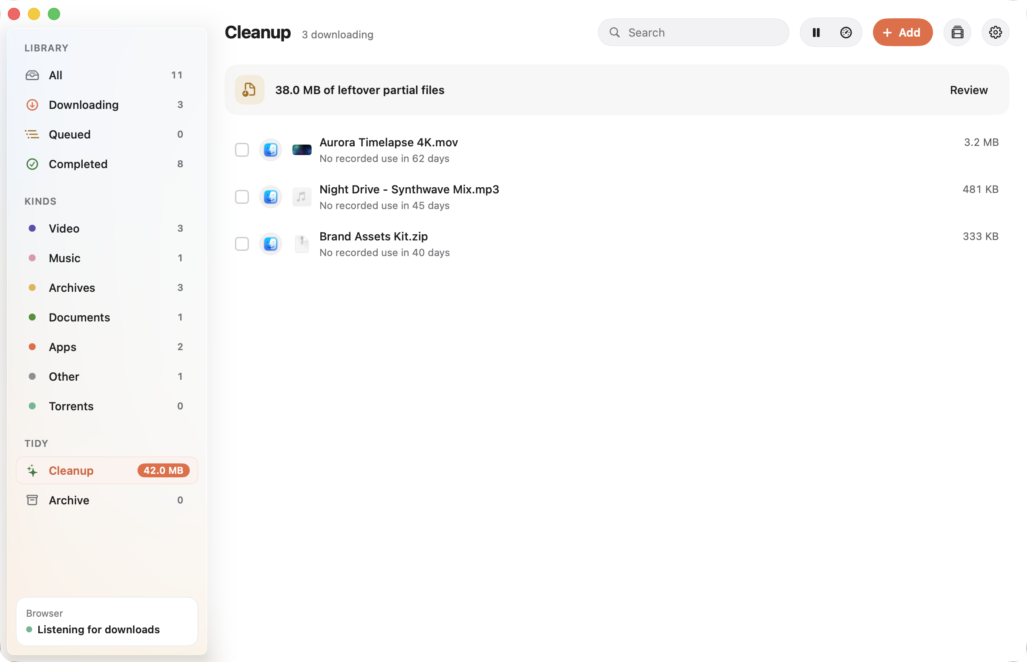Show the Documents kind

(107, 317)
